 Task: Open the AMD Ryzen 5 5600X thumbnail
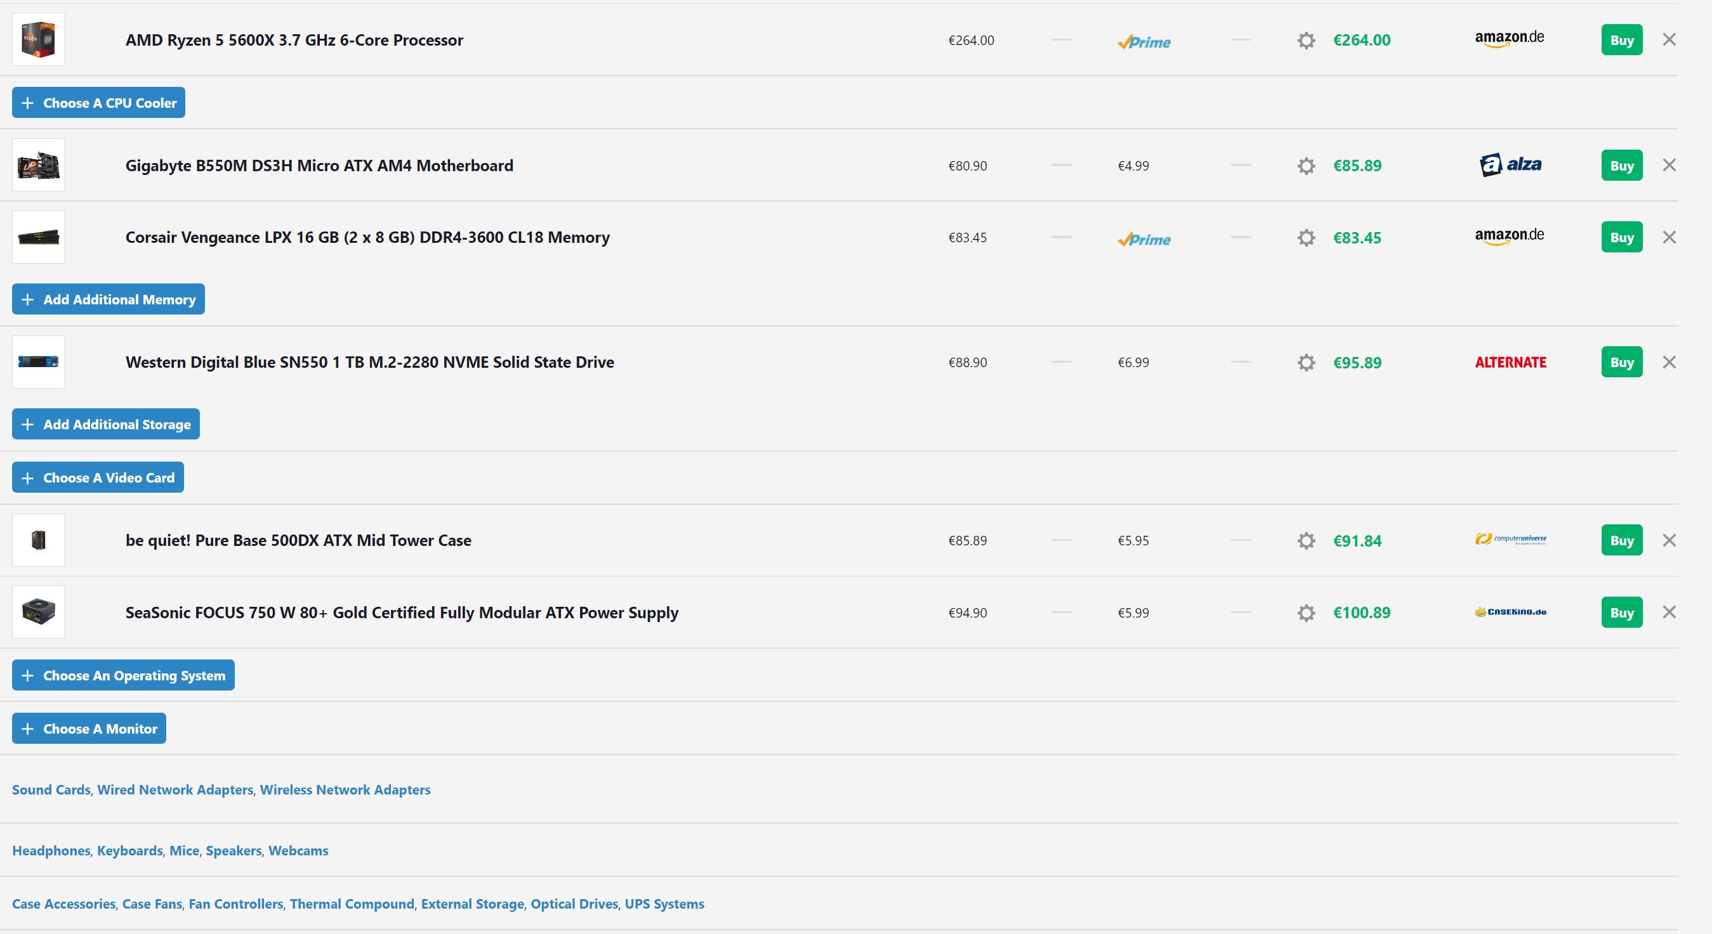click(39, 40)
